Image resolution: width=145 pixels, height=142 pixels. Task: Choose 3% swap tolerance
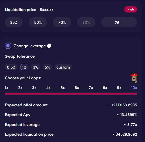36,67
